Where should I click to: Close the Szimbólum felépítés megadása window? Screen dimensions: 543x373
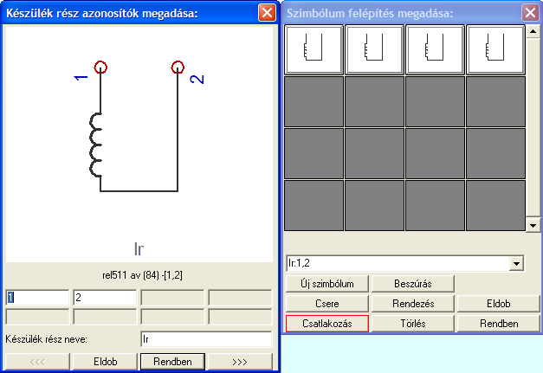click(x=530, y=13)
